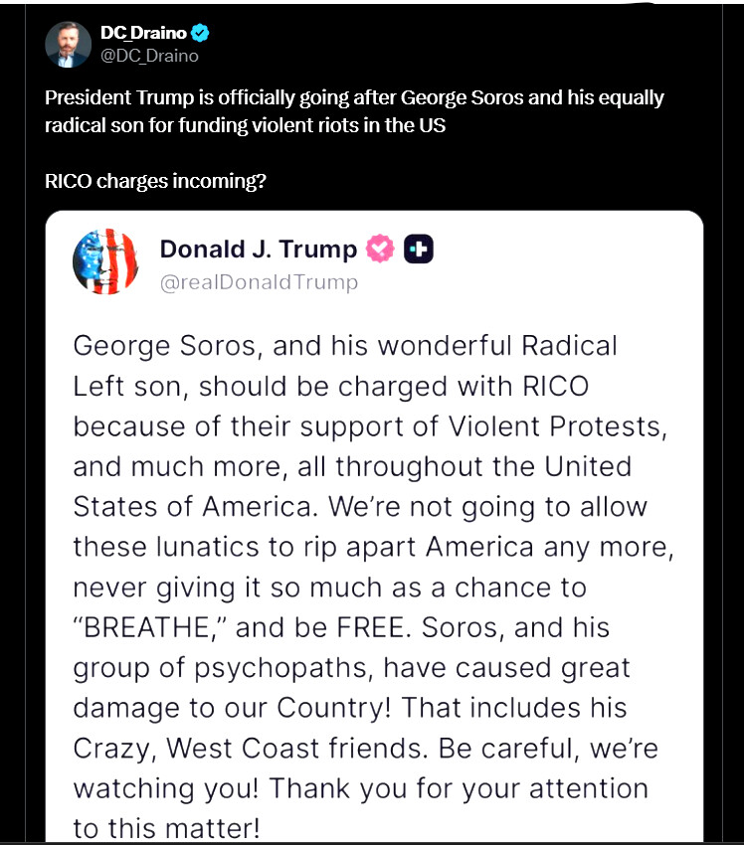This screenshot has width=744, height=845.
Task: Open the @DC_Draino handle link
Action: click(149, 56)
